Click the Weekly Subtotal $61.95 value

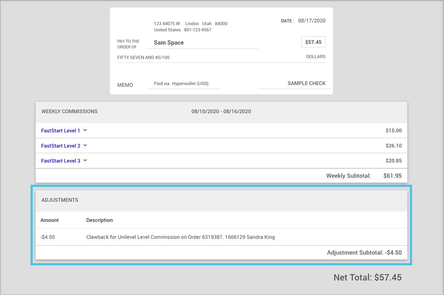pos(392,176)
